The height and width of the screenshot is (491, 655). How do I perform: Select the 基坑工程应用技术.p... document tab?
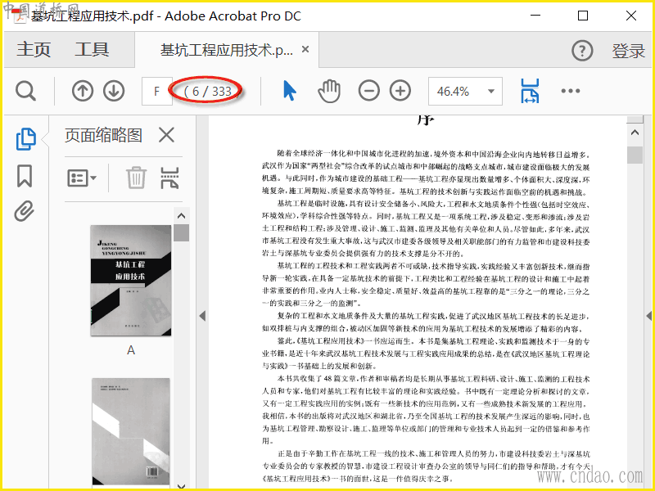pos(227,50)
